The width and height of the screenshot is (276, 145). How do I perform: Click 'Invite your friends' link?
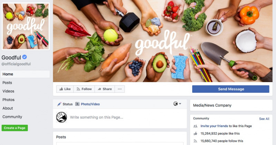pyautogui.click(x=214, y=126)
